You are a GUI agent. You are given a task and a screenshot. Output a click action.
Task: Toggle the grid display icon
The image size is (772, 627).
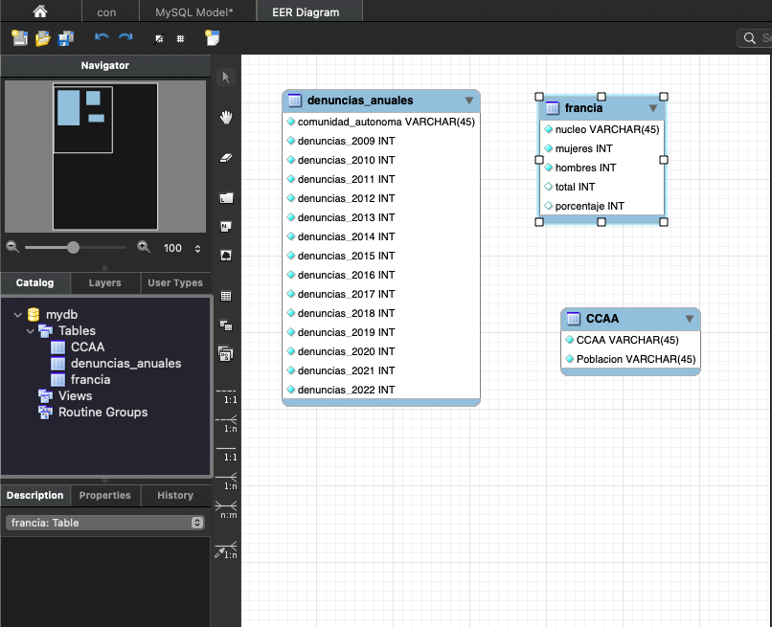pyautogui.click(x=159, y=39)
